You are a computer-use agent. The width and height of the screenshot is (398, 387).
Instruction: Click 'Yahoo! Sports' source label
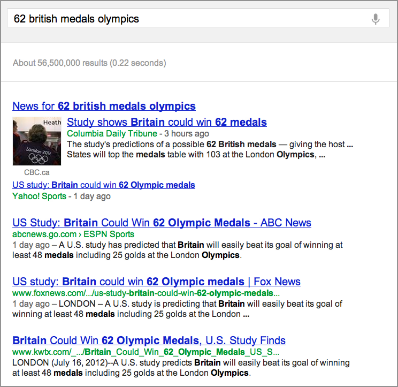[40, 196]
